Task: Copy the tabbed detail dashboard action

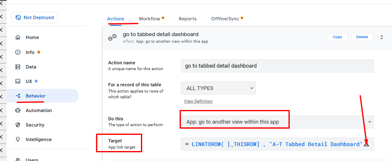Action: coord(337,37)
